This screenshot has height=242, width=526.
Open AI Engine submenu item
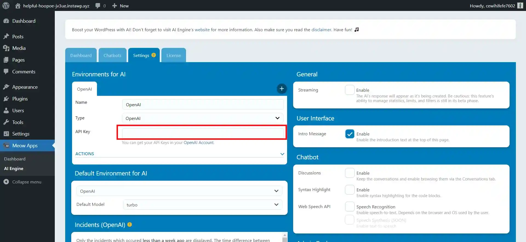(14, 169)
